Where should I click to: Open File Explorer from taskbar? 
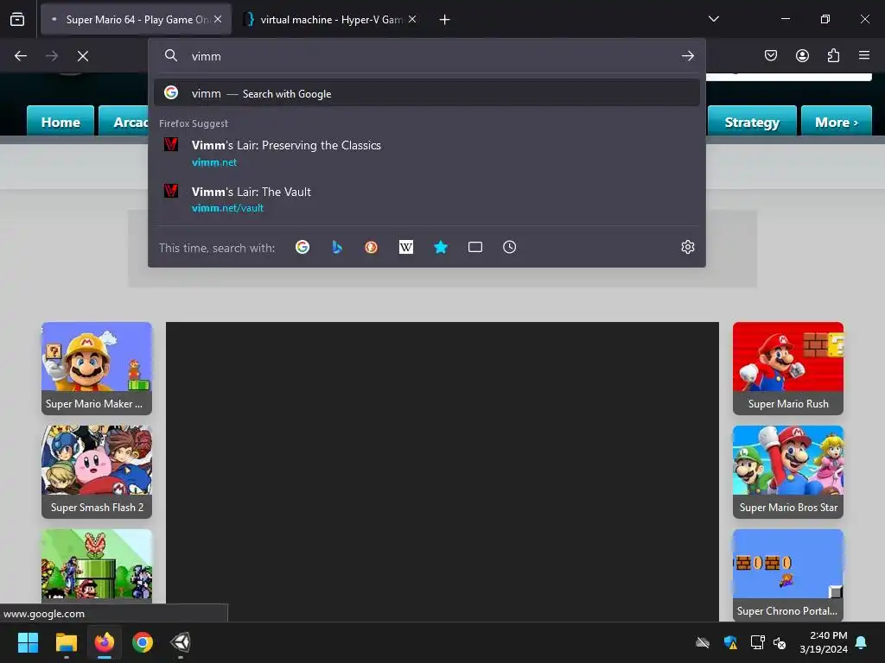pos(66,642)
